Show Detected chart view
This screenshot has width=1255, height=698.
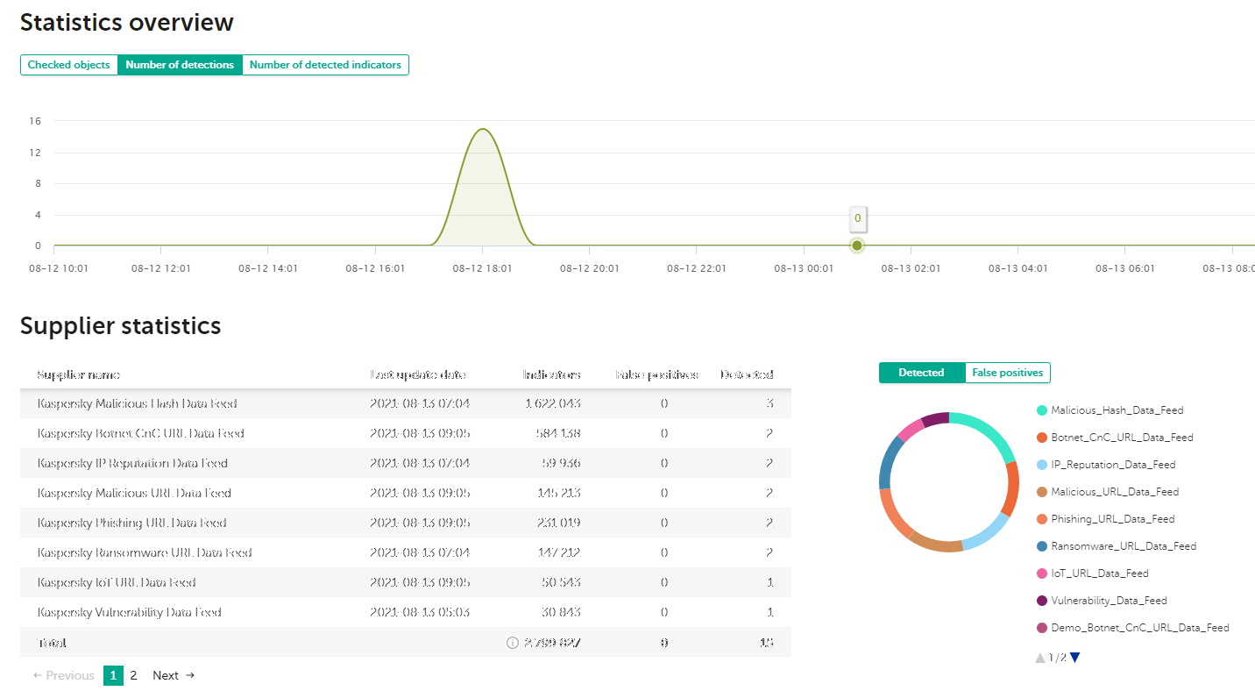coord(921,373)
